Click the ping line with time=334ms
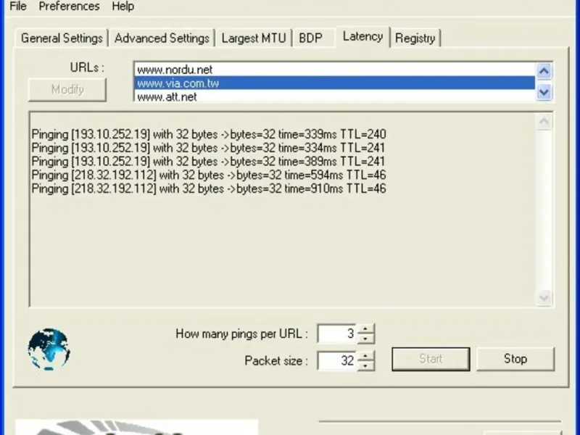580x435 pixels. pos(208,148)
